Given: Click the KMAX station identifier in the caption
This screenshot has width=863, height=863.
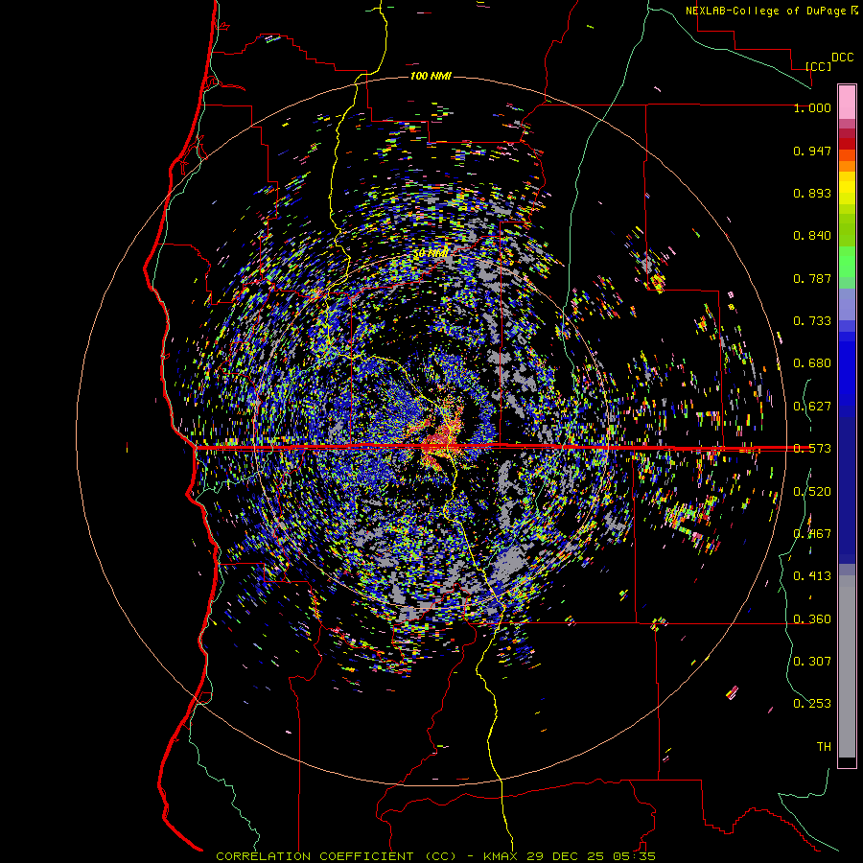Looking at the screenshot, I should tap(501, 856).
